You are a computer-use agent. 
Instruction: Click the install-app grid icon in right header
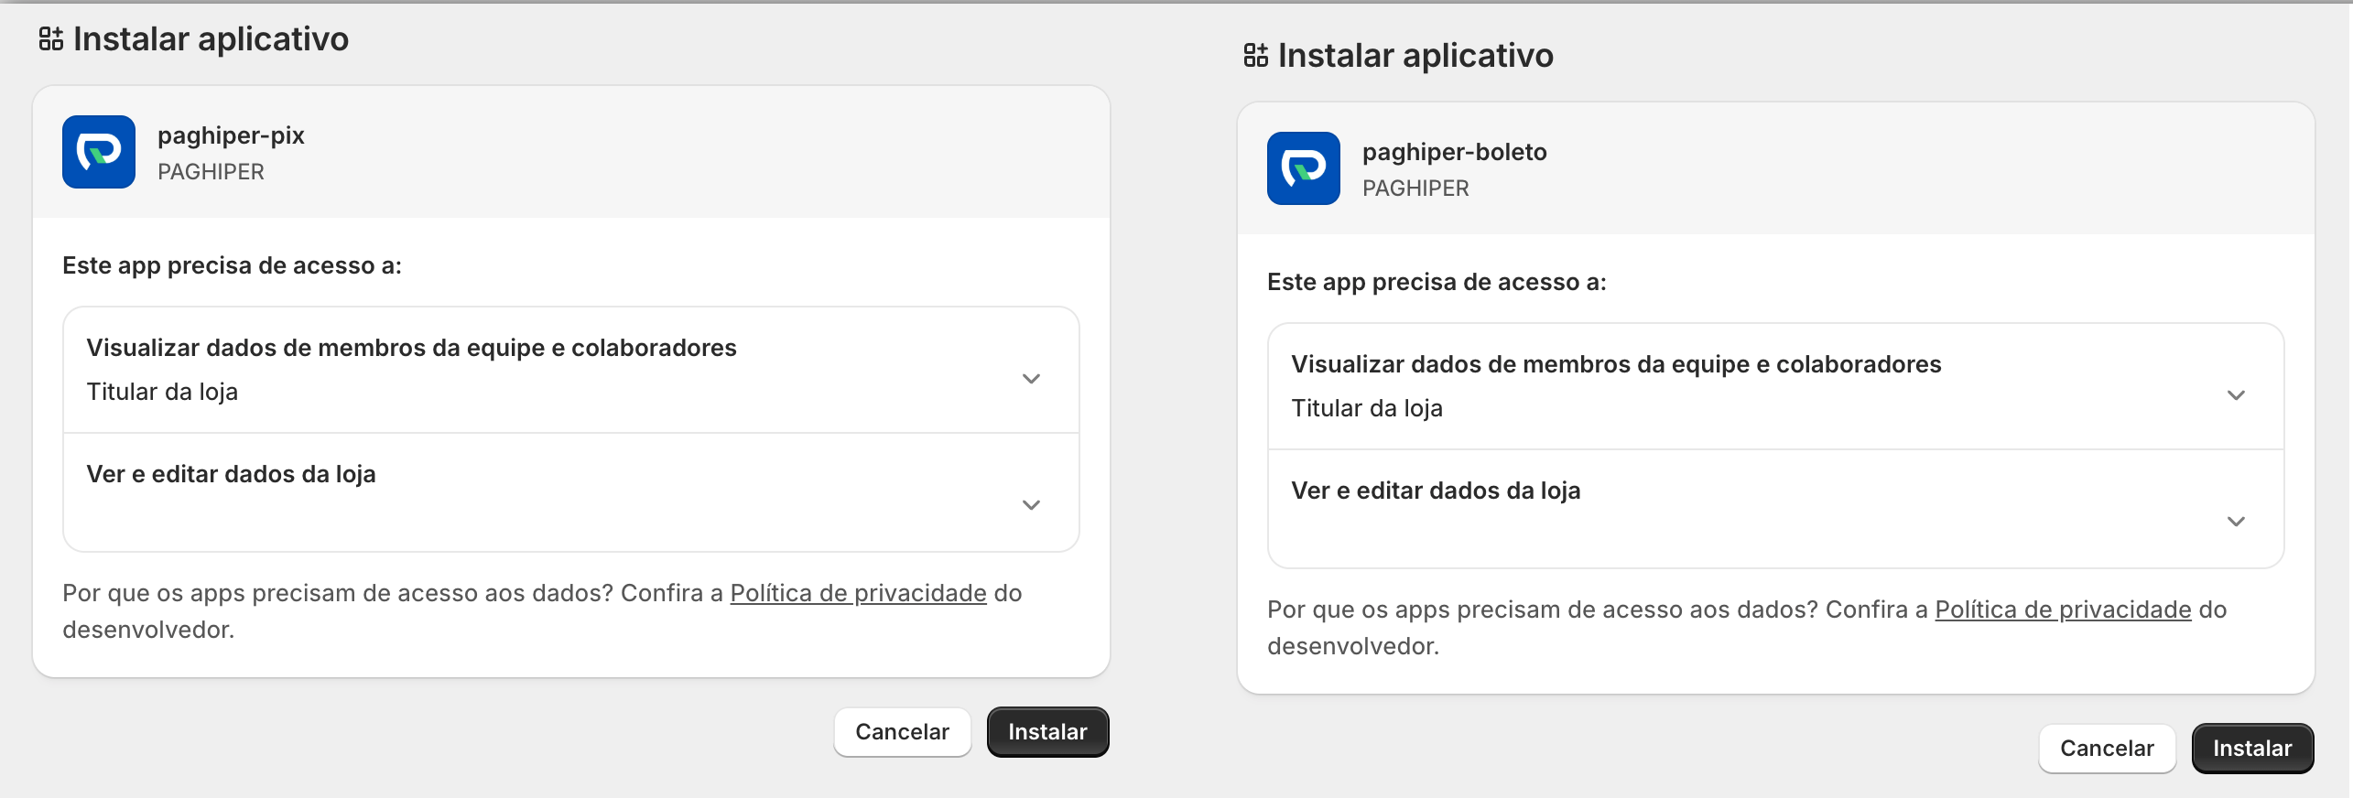click(x=1256, y=56)
